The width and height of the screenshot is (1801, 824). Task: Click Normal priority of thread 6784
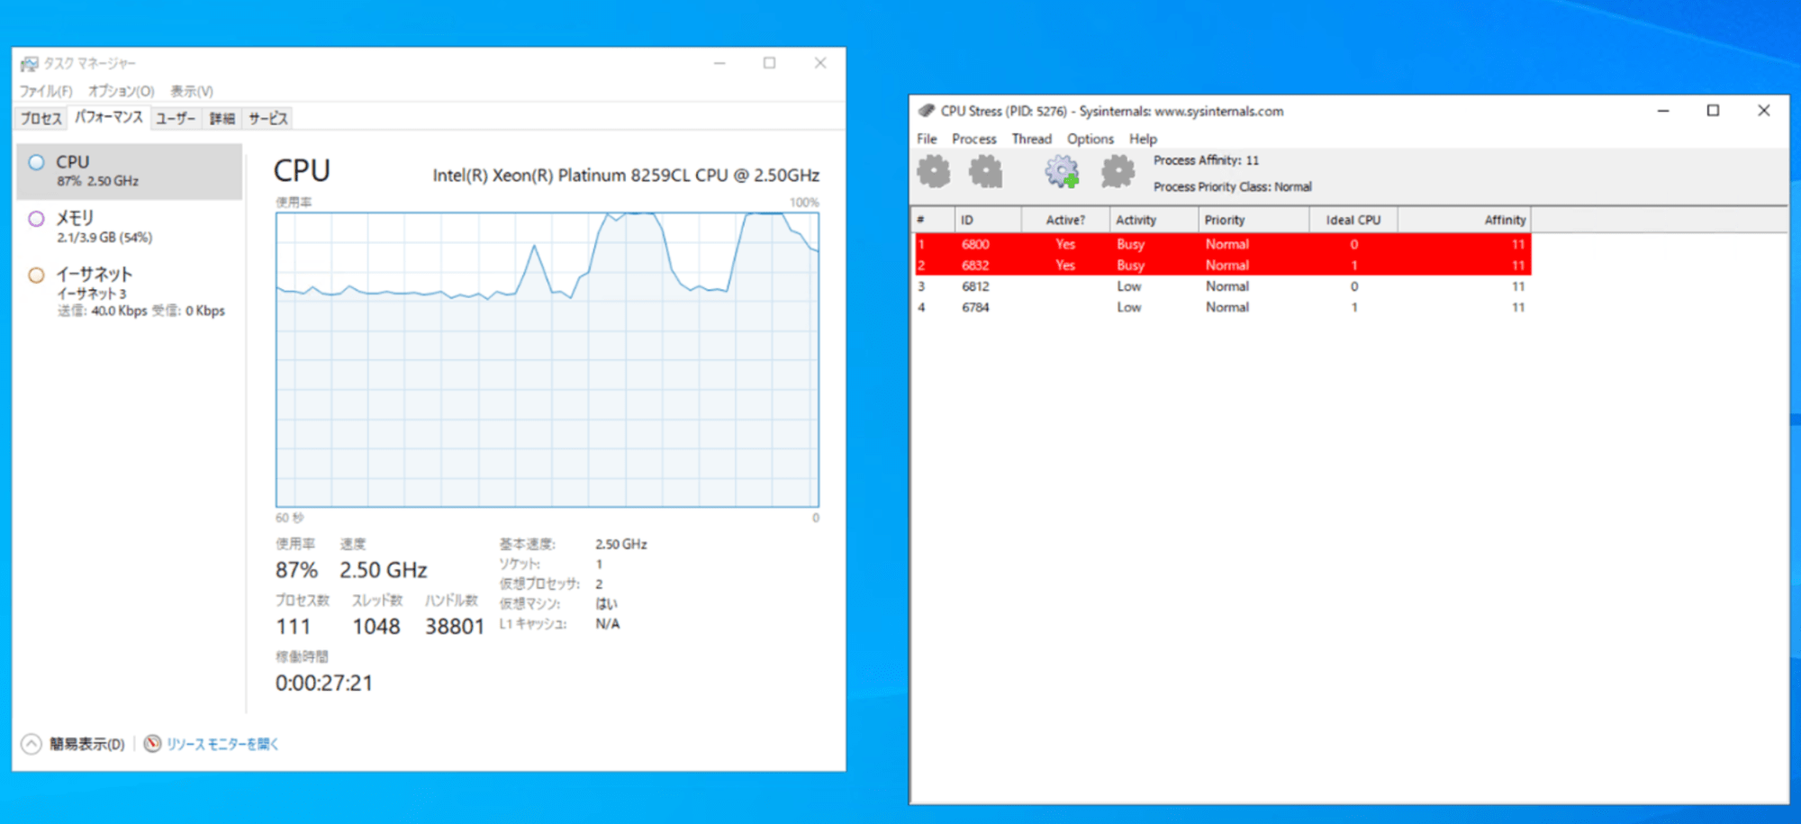[1227, 307]
